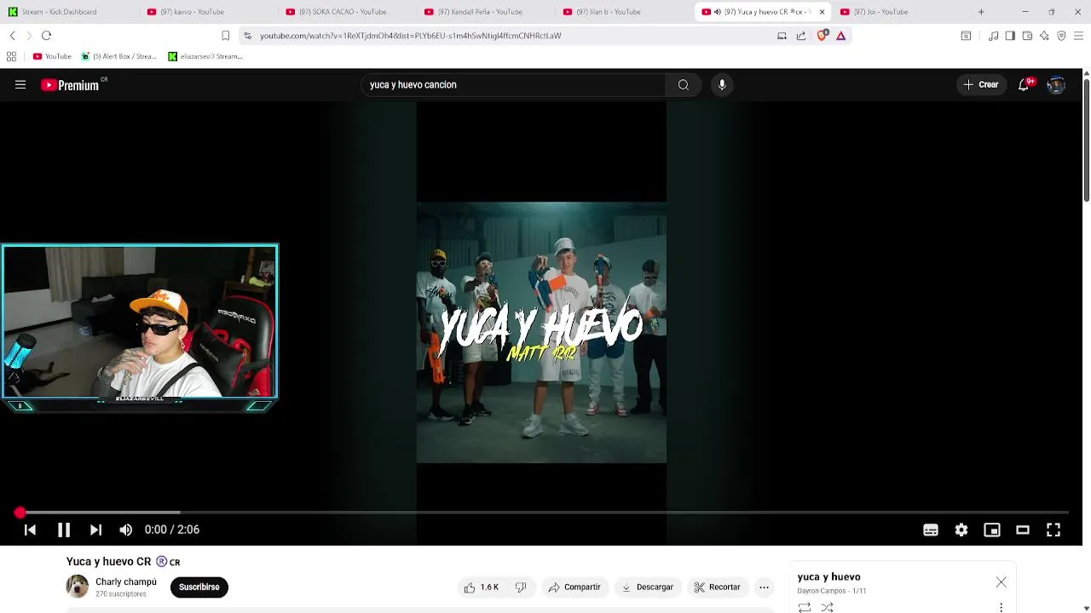Go back in browser history
Screen dimensions: 1091x613
point(12,36)
